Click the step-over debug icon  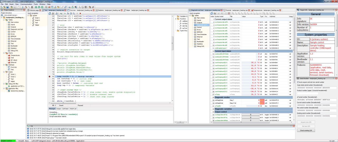click(71, 13)
